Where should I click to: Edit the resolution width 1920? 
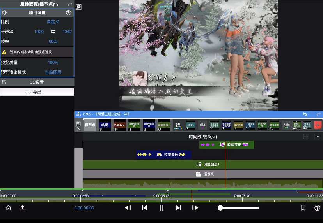[39, 32]
